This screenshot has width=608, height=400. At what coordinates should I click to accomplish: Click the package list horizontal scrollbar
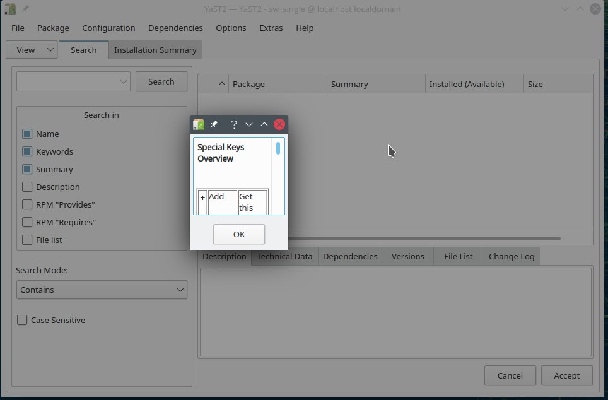tap(424, 238)
